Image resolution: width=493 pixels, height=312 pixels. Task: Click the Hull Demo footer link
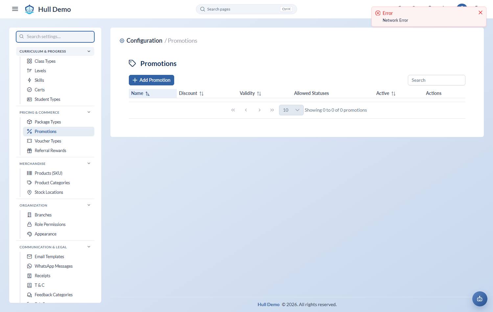[x=269, y=304]
